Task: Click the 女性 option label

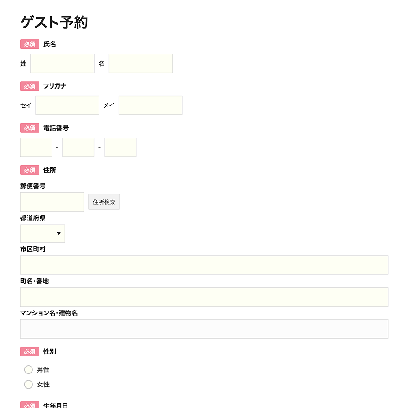Action: point(43,384)
